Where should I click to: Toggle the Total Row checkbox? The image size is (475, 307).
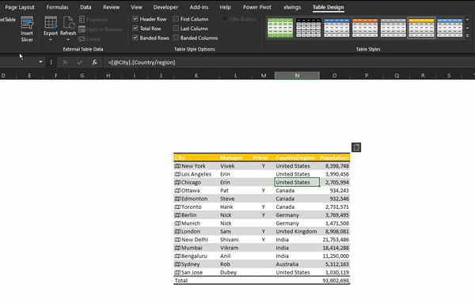point(135,28)
